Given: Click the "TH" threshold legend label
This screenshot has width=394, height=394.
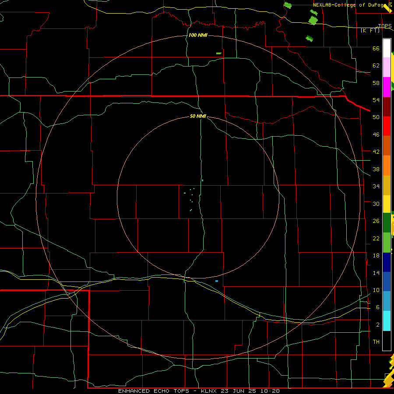Looking at the screenshot, I should (x=376, y=341).
